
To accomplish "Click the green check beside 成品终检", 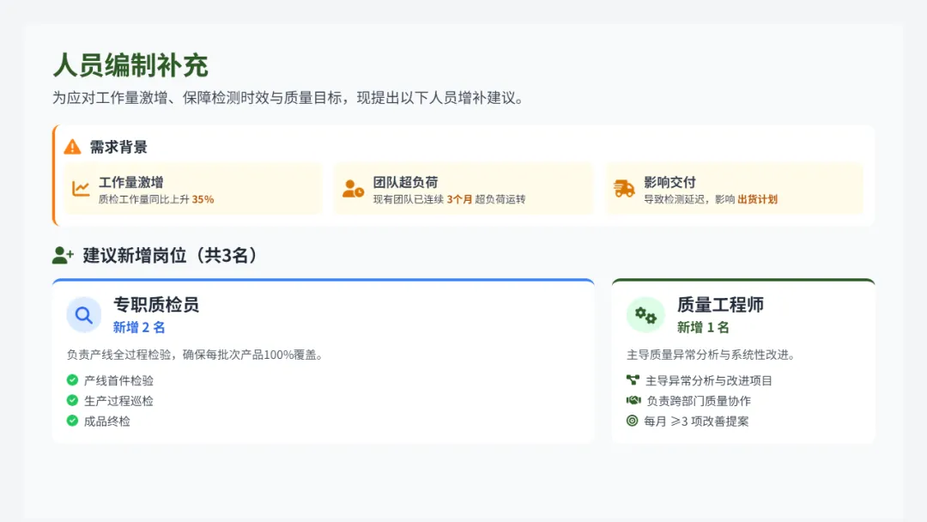I will [x=72, y=421].
